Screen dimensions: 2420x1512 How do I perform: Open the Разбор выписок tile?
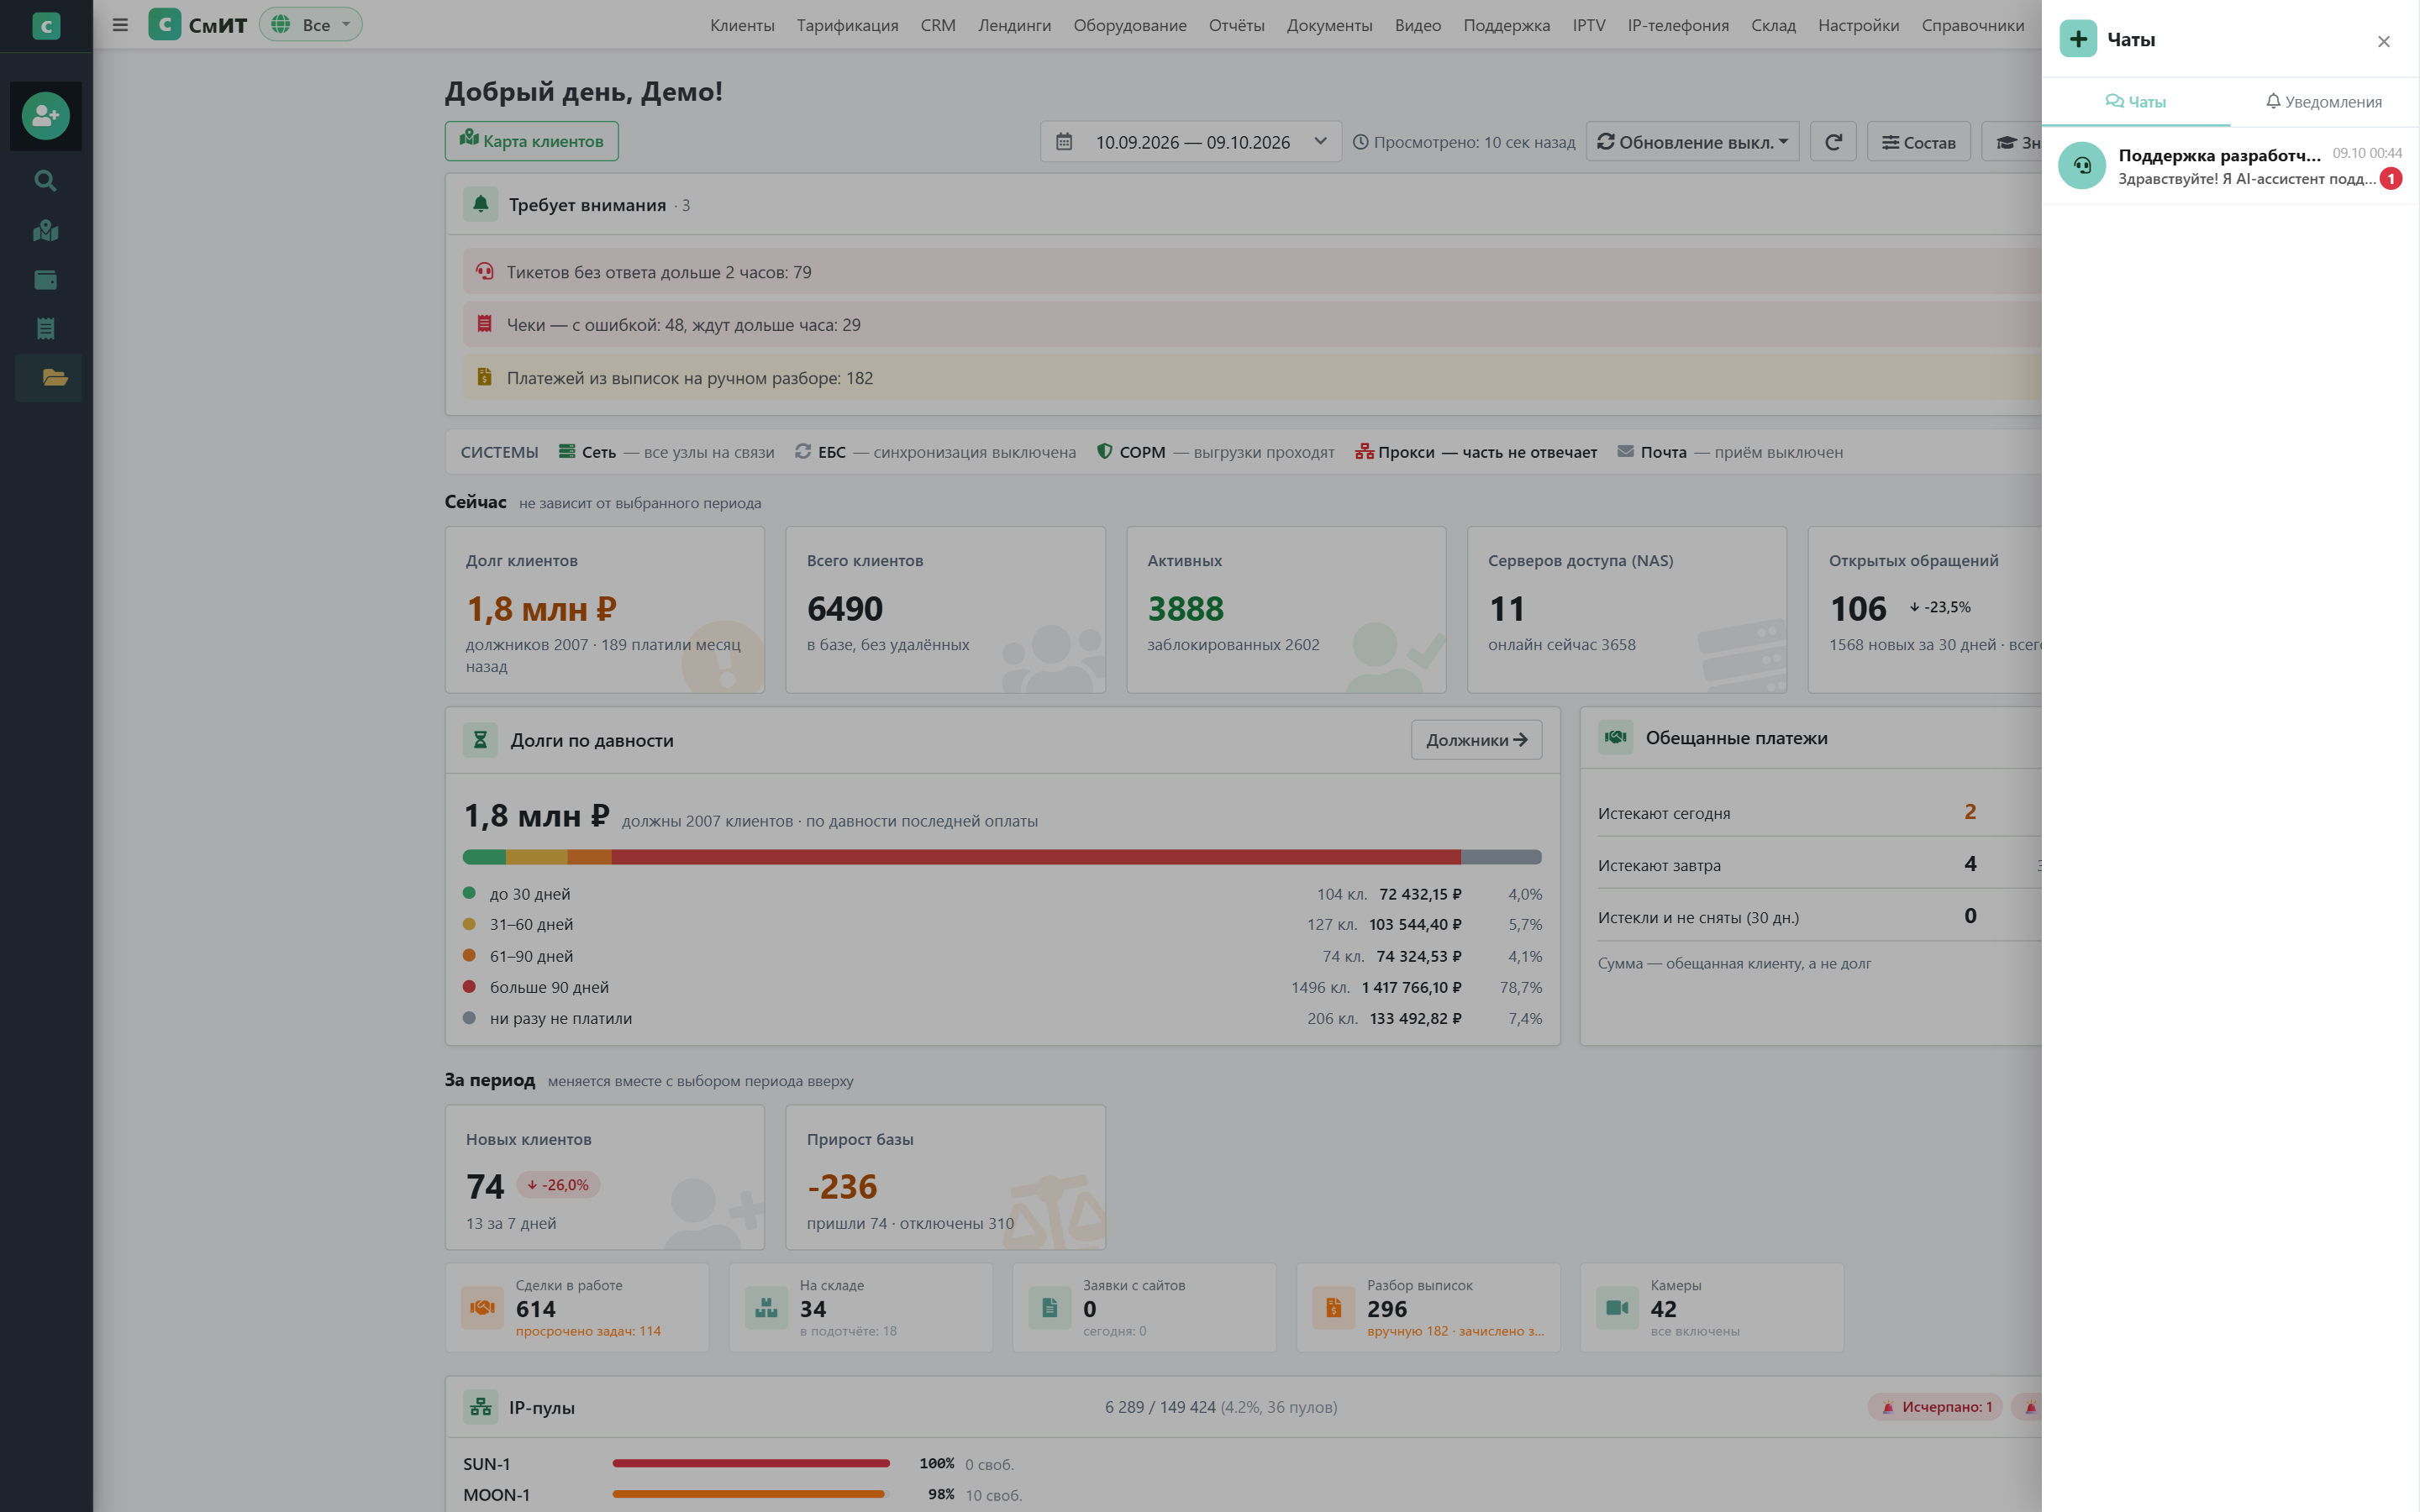tap(1428, 1308)
